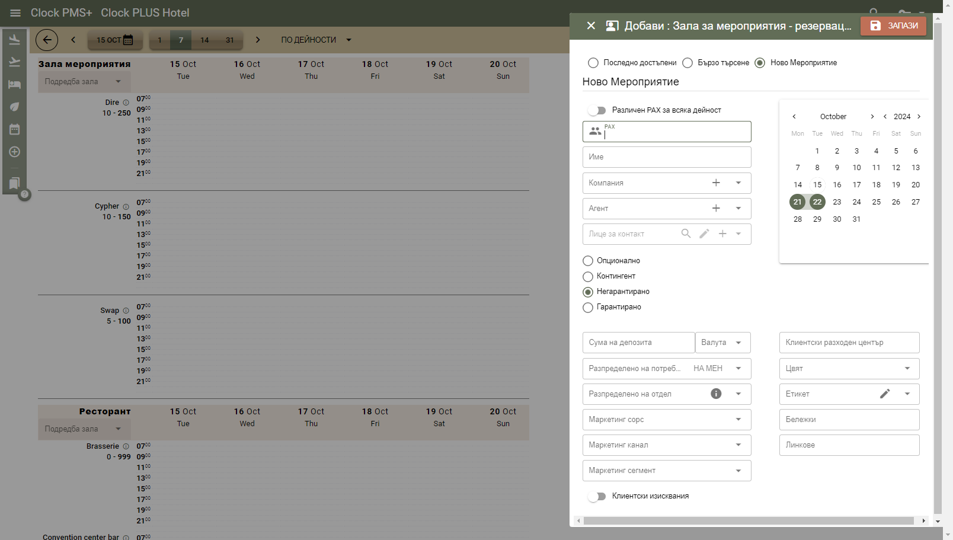
Task: Add a new agent with plus icon
Action: pyautogui.click(x=716, y=208)
